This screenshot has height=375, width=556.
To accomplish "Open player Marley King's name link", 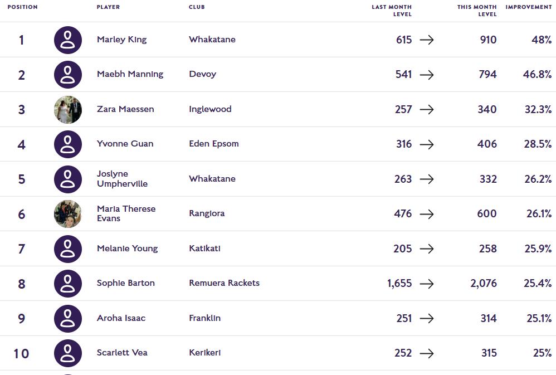I will point(121,40).
